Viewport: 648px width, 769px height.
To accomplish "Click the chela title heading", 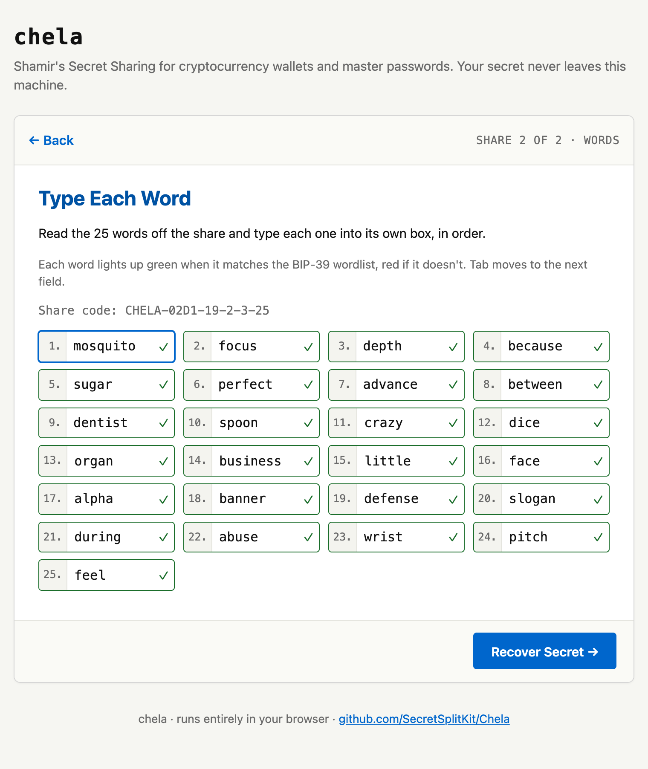I will 49,37.
